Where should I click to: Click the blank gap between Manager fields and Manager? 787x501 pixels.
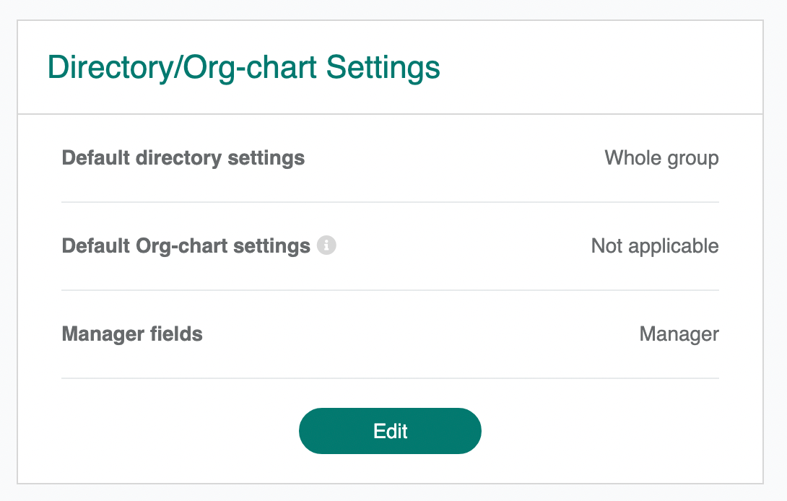[419, 334]
